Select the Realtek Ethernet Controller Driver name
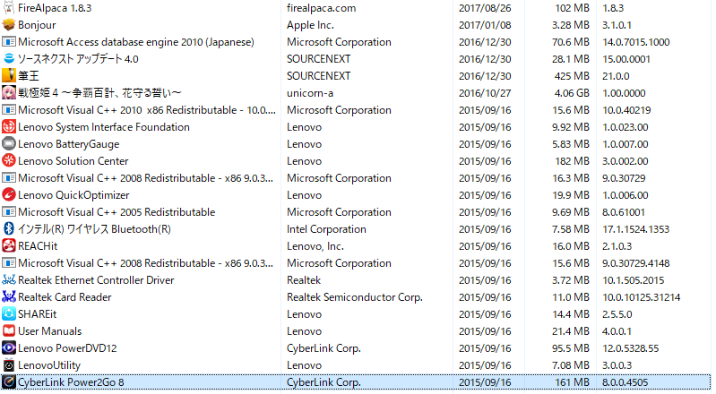This screenshot has width=716, height=394. [96, 280]
